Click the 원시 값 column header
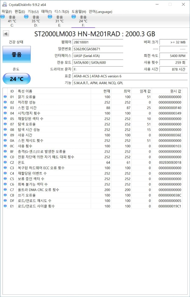Screen dimensions: 190x297 tap(167, 91)
